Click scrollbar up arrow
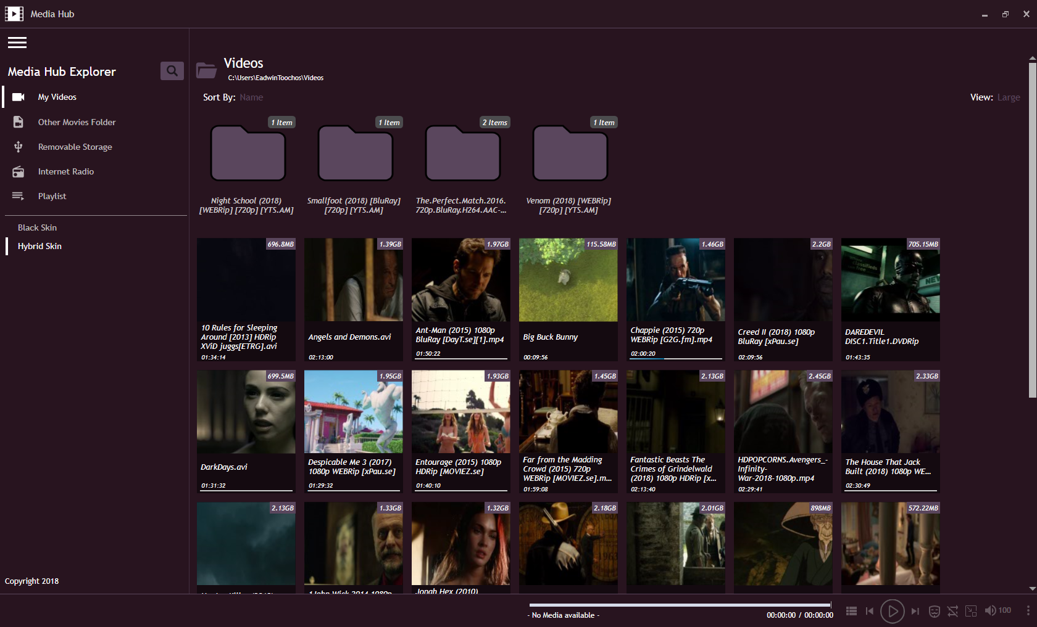Viewport: 1037px width, 627px height. pyautogui.click(x=1032, y=59)
